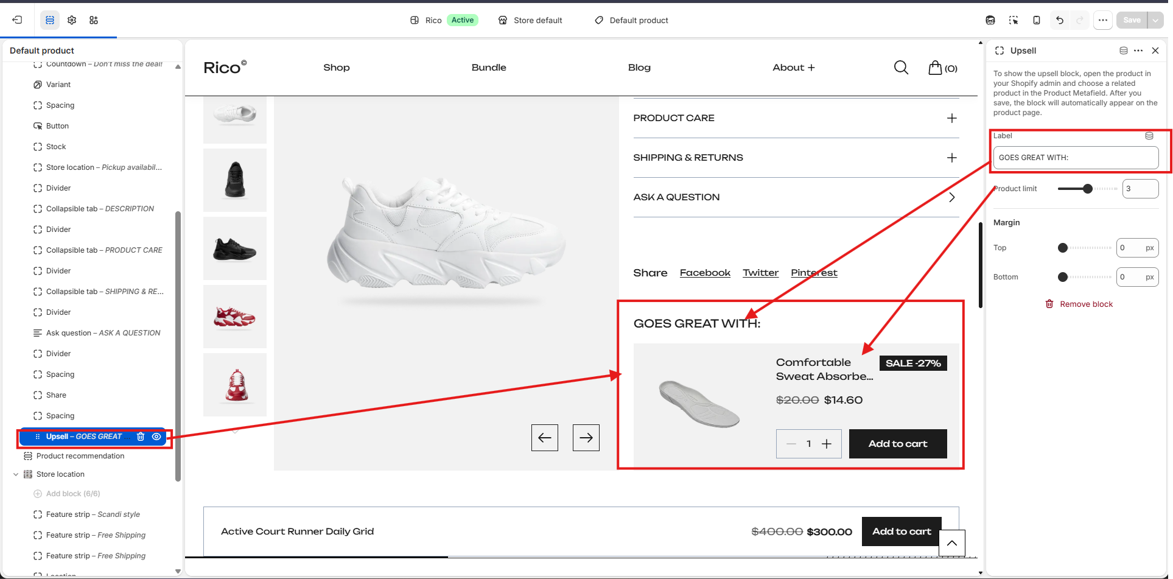Click the inspector toggle icon in top bar
1173x579 pixels.
pyautogui.click(x=1014, y=20)
